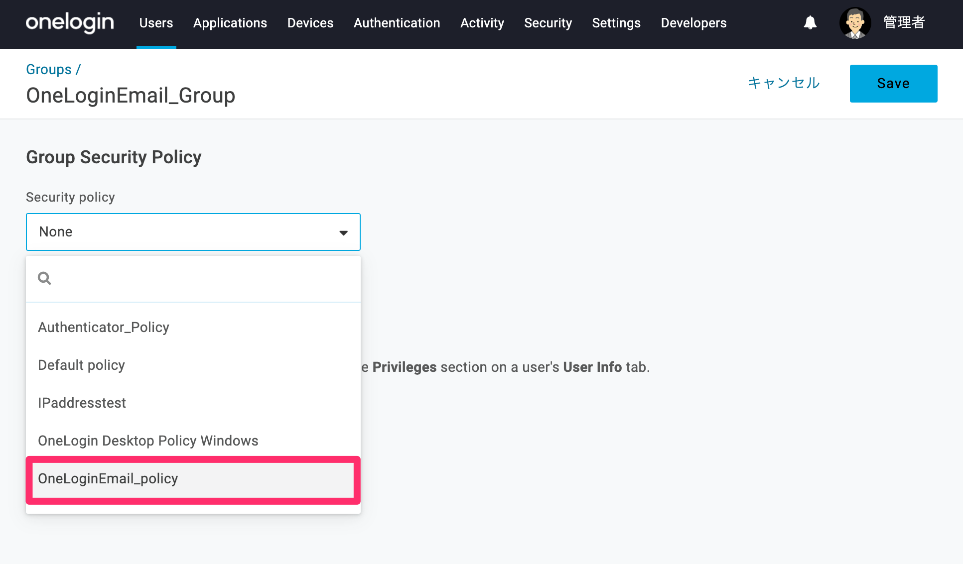The width and height of the screenshot is (963, 564).
Task: Choose the IPaddresstest policy
Action: pos(193,403)
